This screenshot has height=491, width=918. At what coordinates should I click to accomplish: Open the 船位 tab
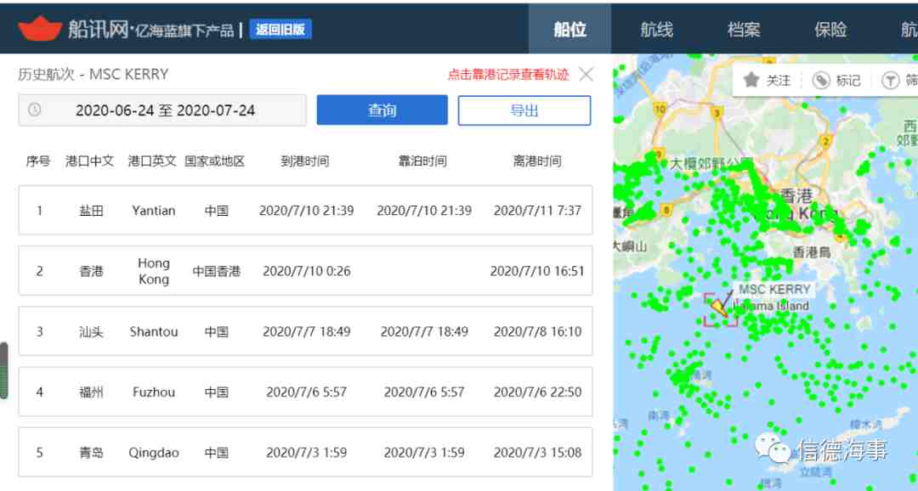[x=569, y=29]
